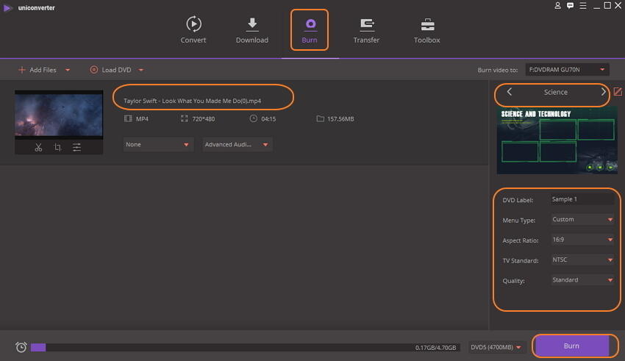Click the uniconverter logo icon

(7, 7)
